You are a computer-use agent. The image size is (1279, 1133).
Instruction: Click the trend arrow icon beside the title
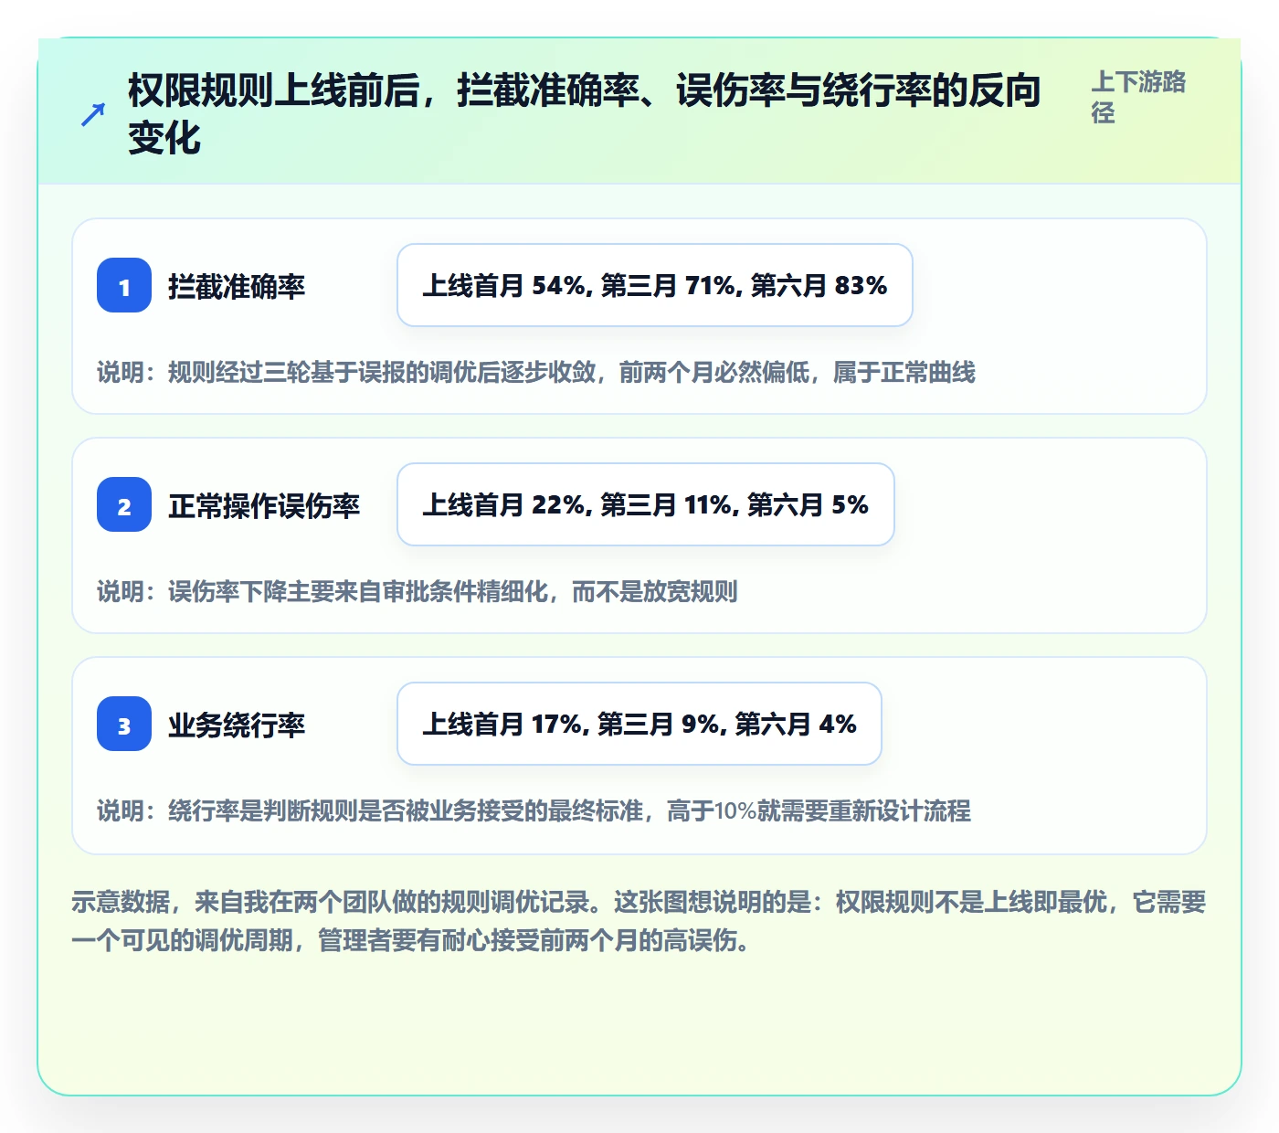coord(93,114)
